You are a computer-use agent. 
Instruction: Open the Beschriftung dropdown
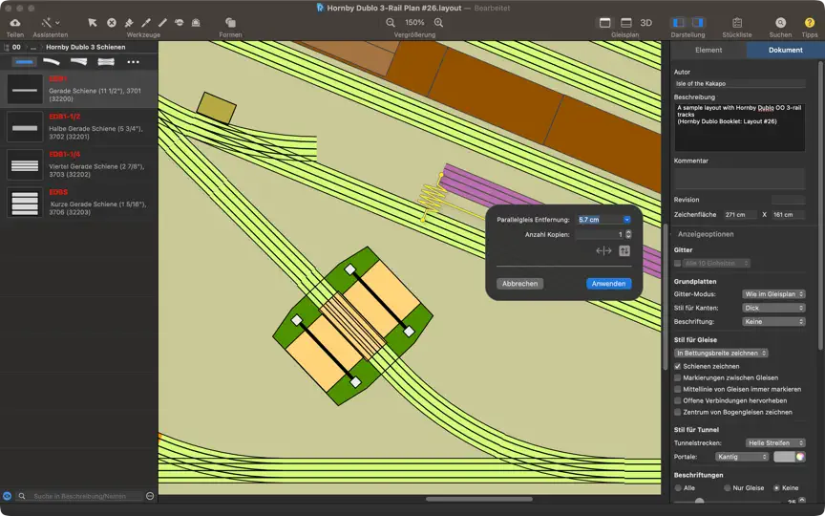pyautogui.click(x=773, y=322)
